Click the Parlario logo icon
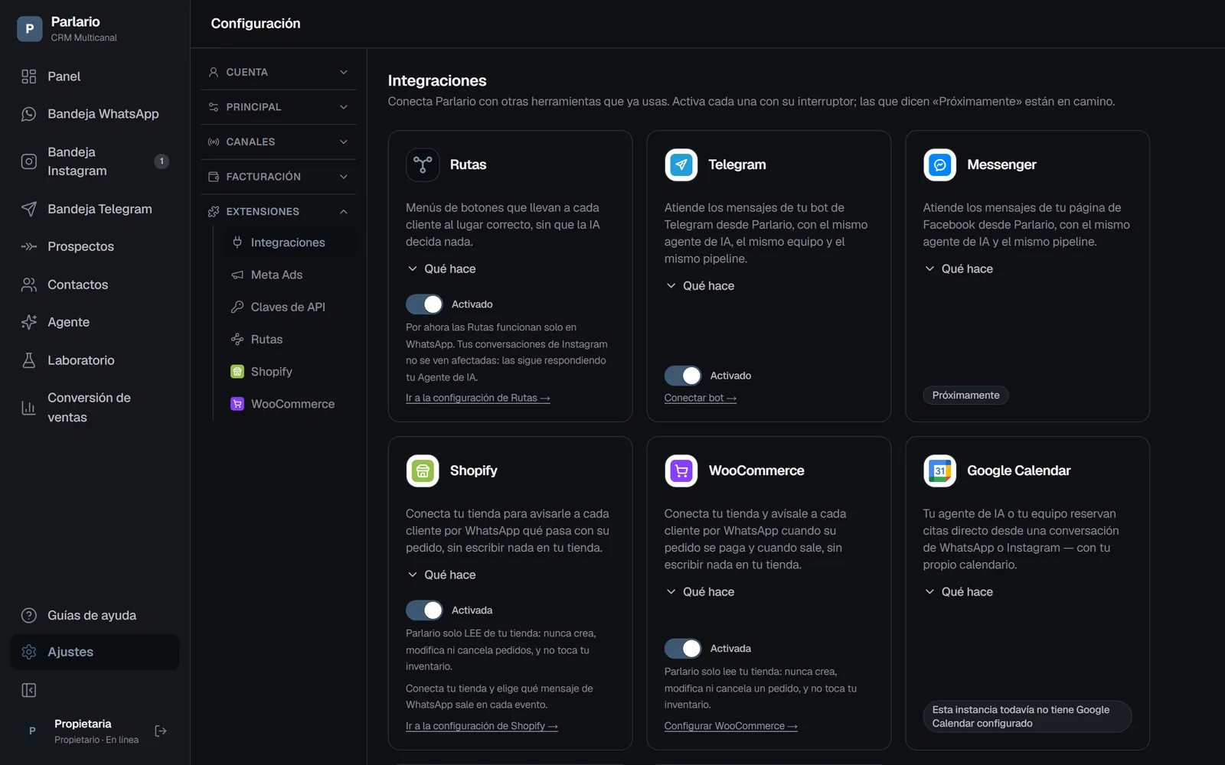 click(29, 28)
